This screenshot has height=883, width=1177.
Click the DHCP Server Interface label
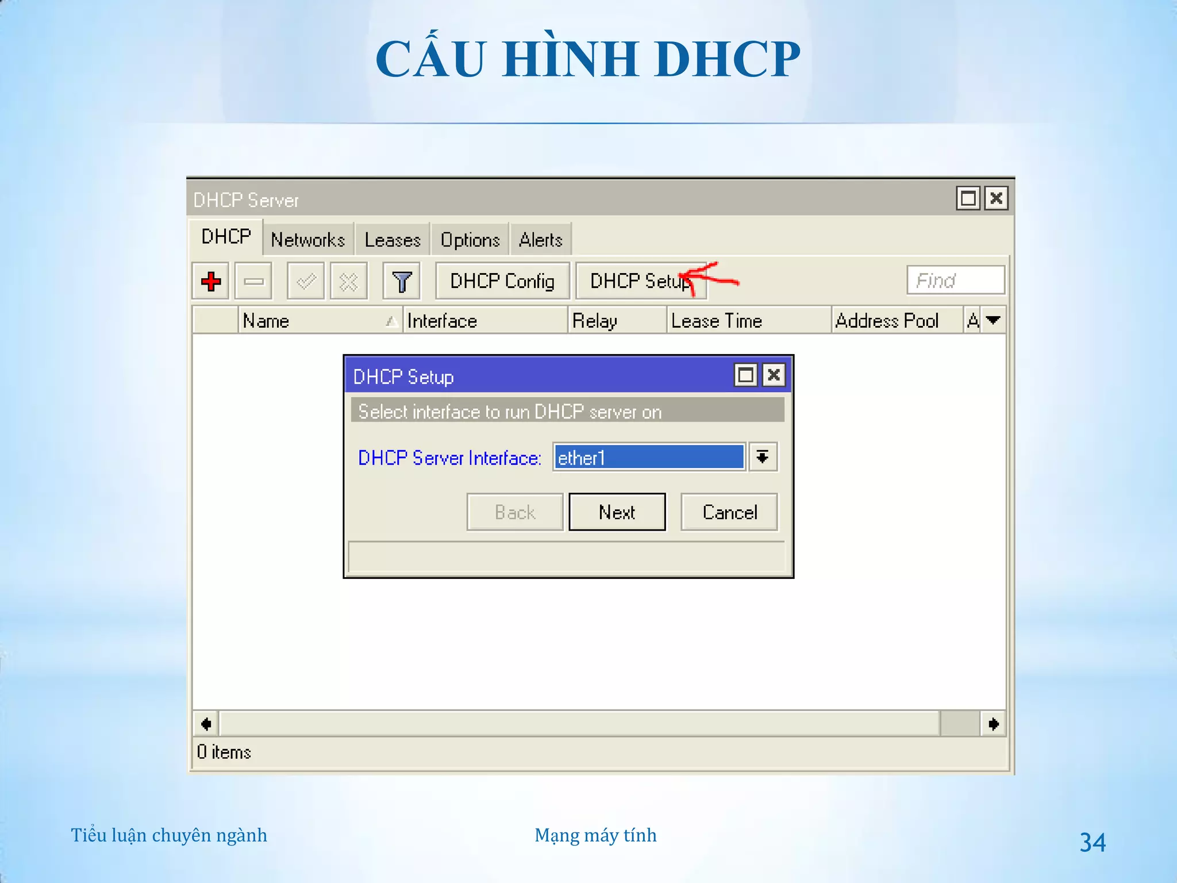coord(449,458)
